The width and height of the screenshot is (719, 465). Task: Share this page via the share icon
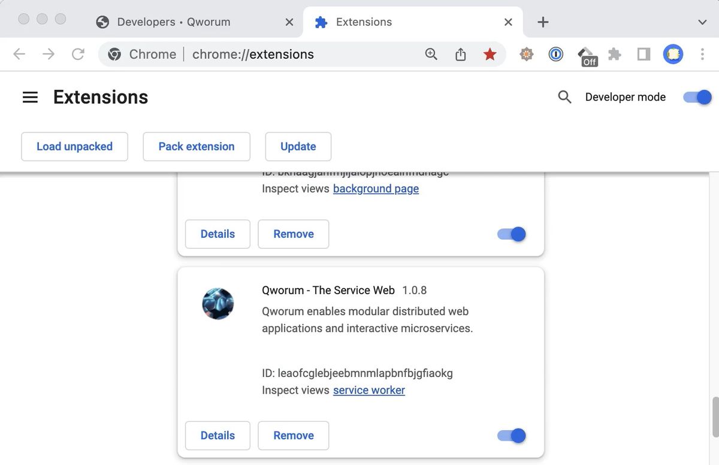click(461, 55)
